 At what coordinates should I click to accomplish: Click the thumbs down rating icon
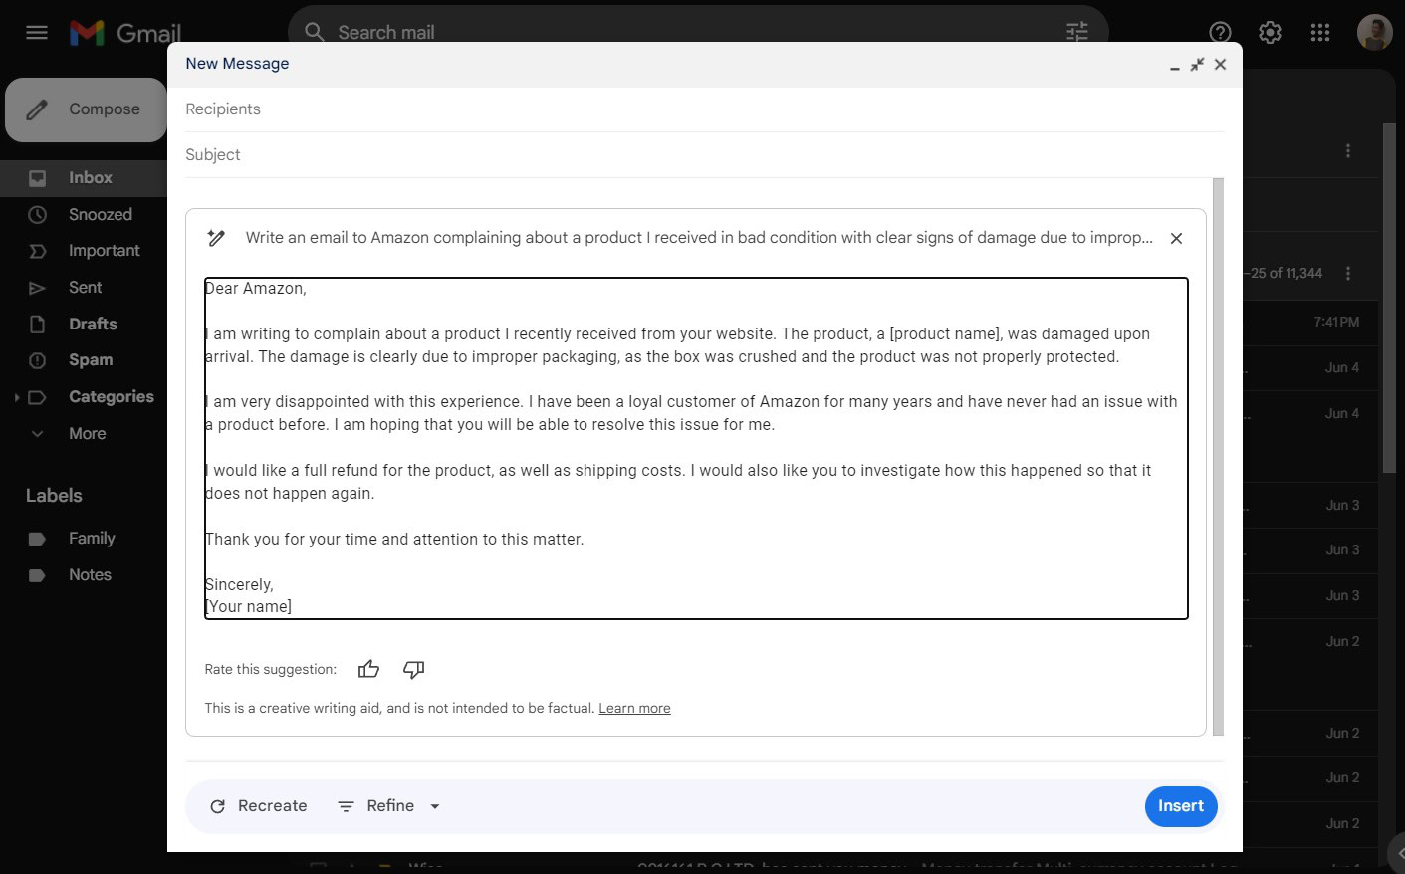tap(413, 669)
